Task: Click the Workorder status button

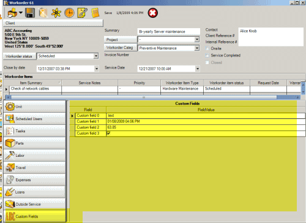Action: point(20,56)
